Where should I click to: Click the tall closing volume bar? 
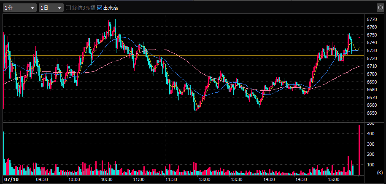[359, 150]
